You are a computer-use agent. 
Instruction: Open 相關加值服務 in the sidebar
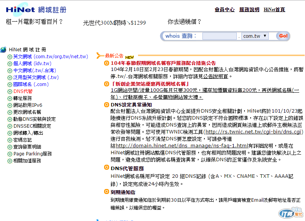tap(27, 161)
